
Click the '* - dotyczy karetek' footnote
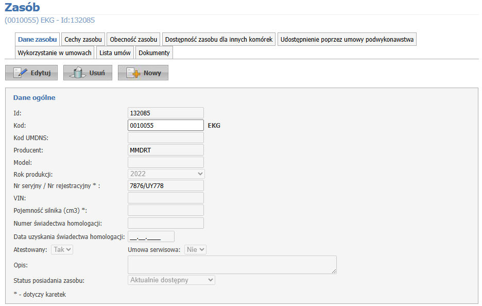40,294
